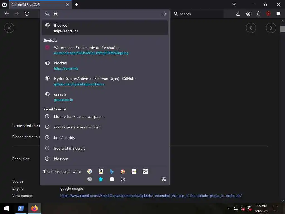285x214 pixels.
Task: Open the uBlock Origin extension
Action: point(268,14)
